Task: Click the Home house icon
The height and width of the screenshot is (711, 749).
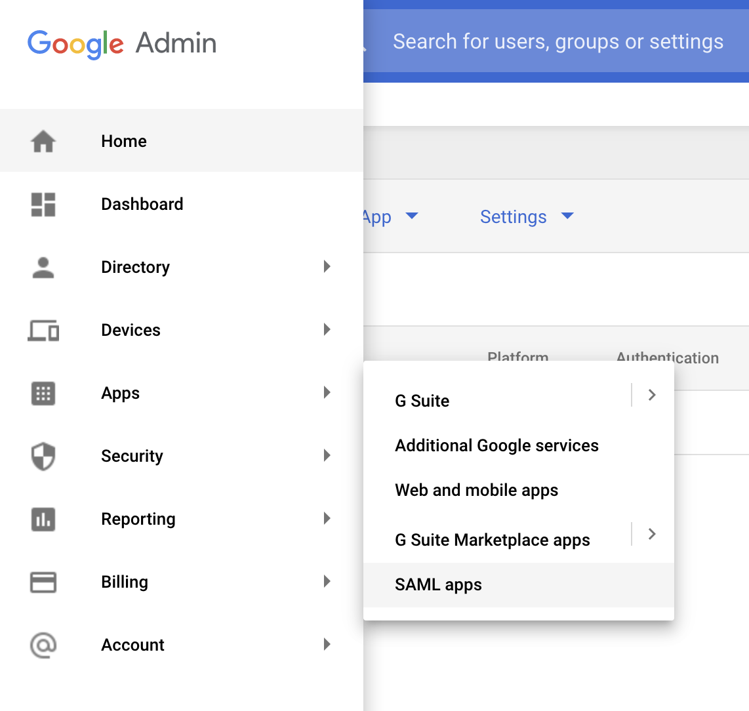Action: tap(43, 141)
